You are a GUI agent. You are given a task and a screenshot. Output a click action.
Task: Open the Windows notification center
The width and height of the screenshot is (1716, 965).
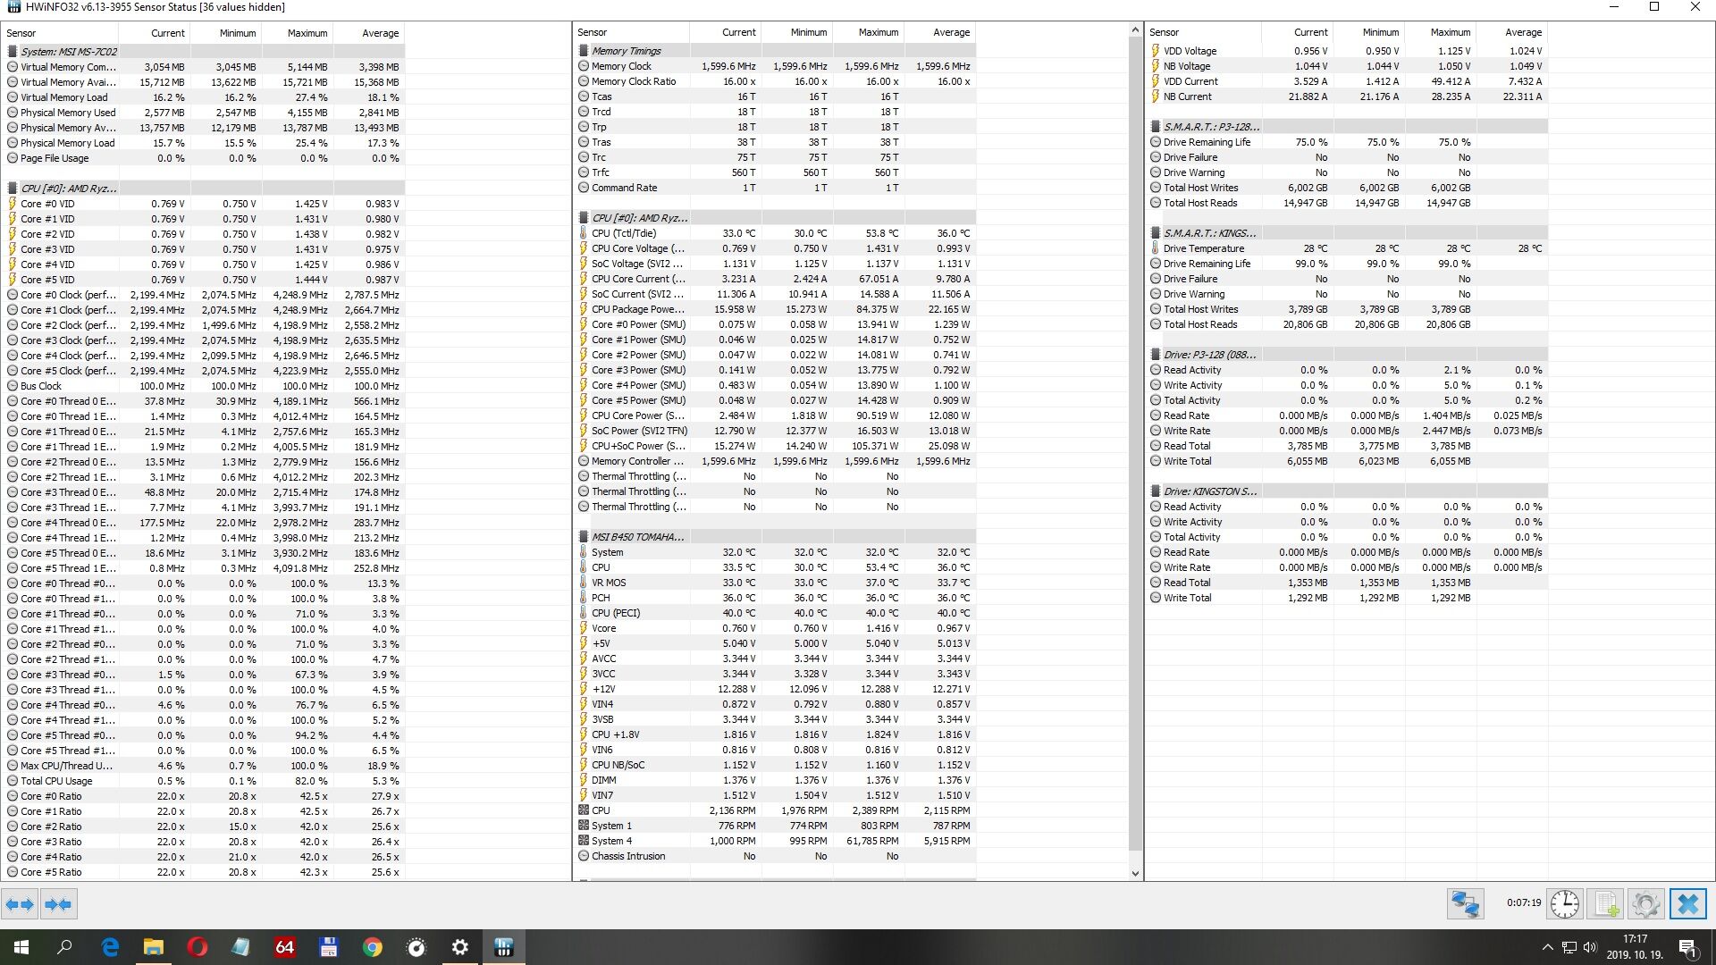tap(1688, 947)
